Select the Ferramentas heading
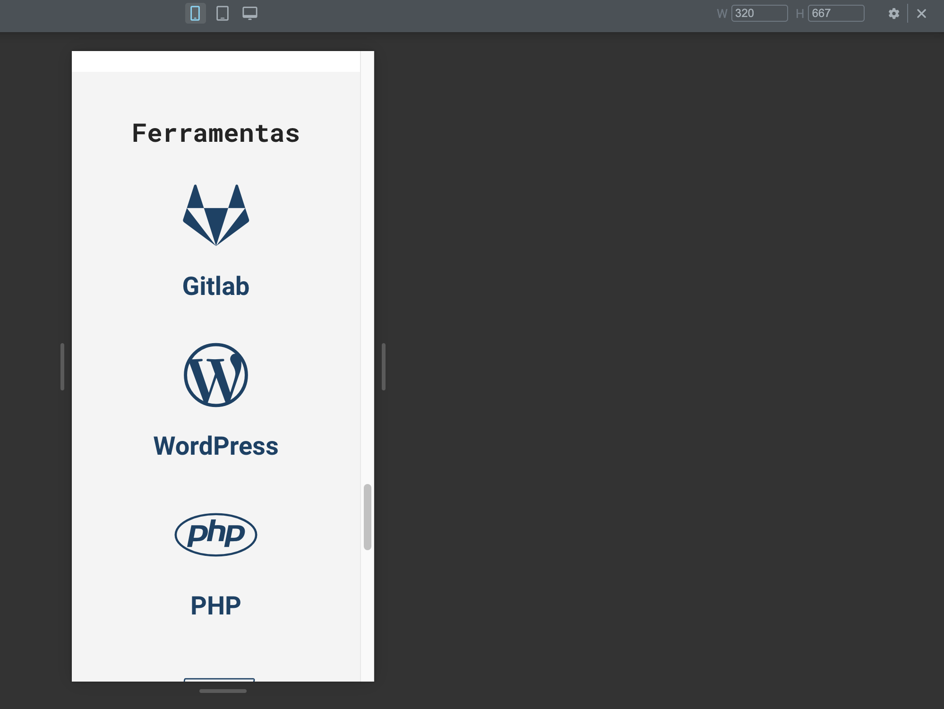Image resolution: width=944 pixels, height=709 pixels. coord(216,133)
